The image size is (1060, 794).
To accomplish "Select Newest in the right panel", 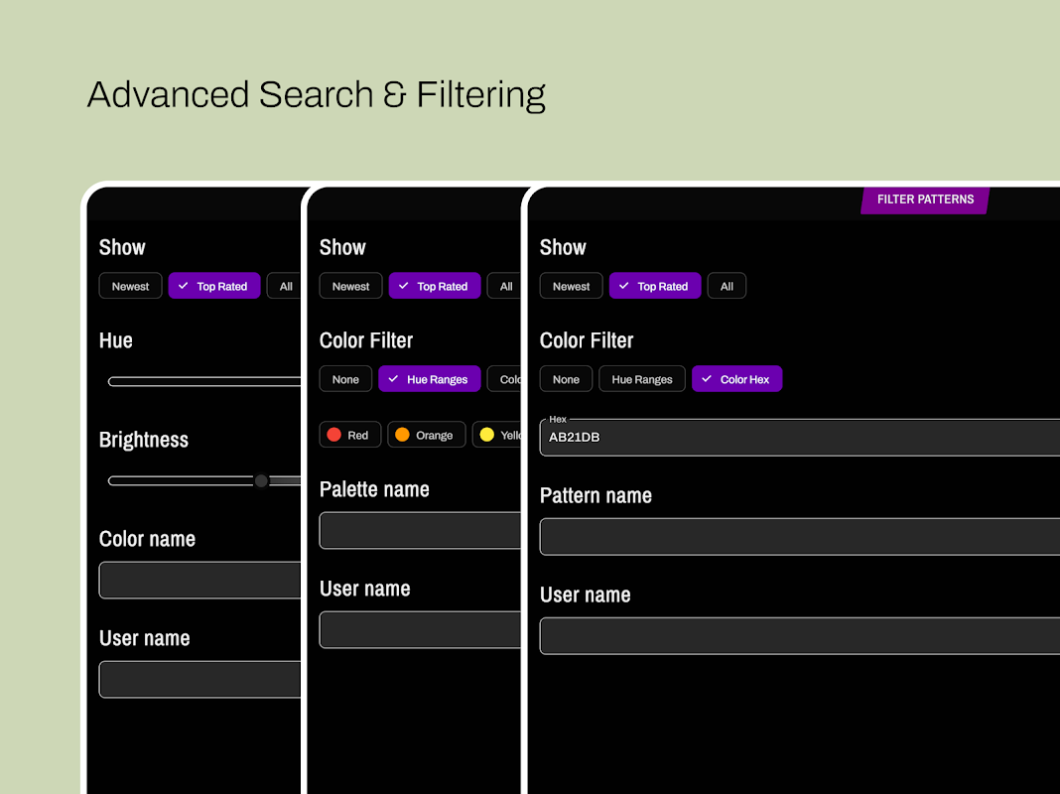I will click(571, 286).
